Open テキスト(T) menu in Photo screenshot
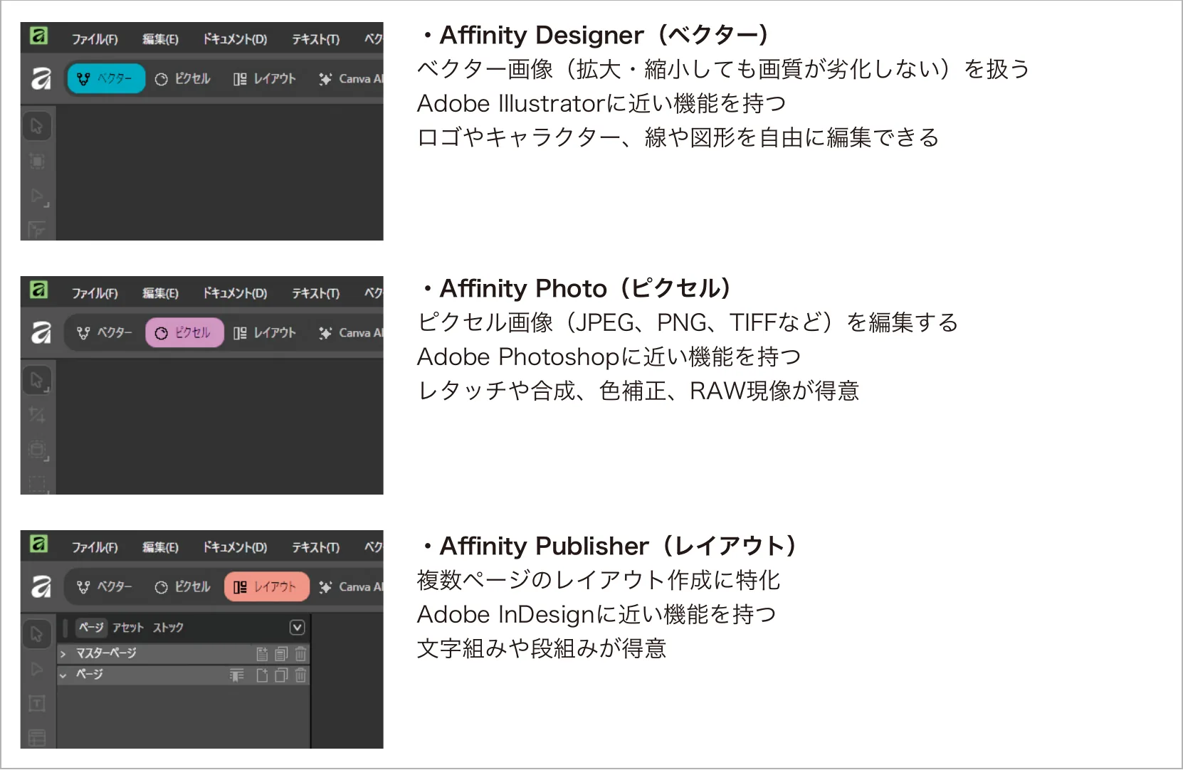This screenshot has height=770, width=1183. (x=316, y=292)
